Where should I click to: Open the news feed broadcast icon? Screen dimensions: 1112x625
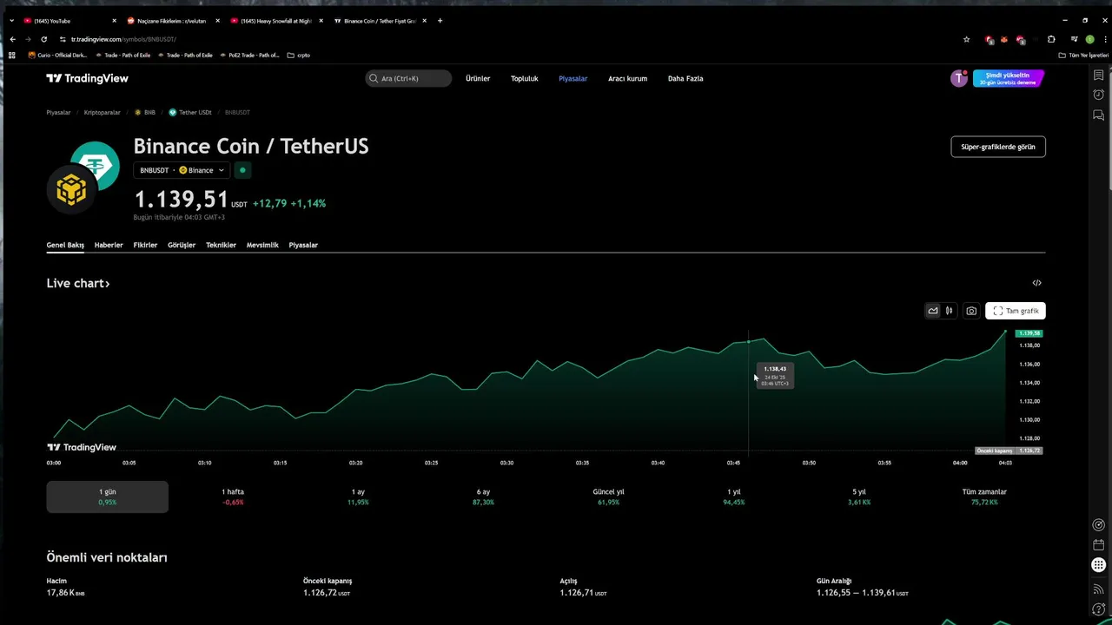point(1098,589)
